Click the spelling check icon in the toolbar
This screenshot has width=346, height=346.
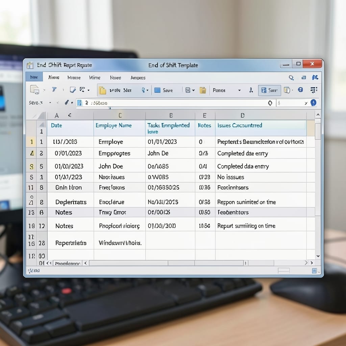point(82,89)
